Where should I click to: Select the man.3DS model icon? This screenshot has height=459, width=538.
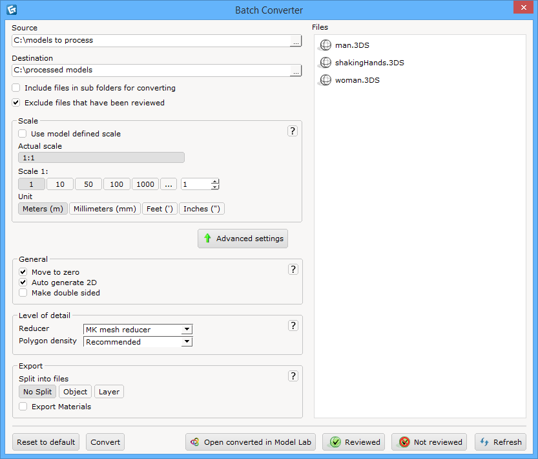(325, 45)
